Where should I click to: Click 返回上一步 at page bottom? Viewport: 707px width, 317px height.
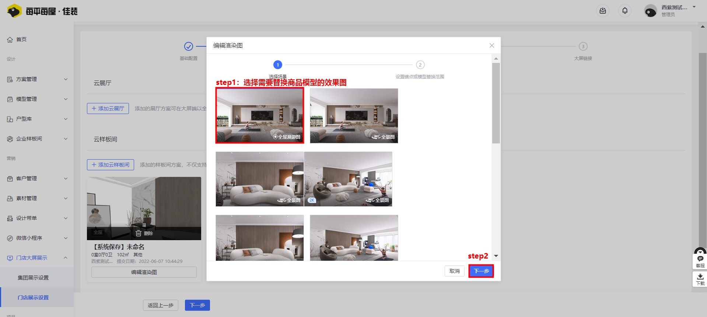click(x=161, y=305)
